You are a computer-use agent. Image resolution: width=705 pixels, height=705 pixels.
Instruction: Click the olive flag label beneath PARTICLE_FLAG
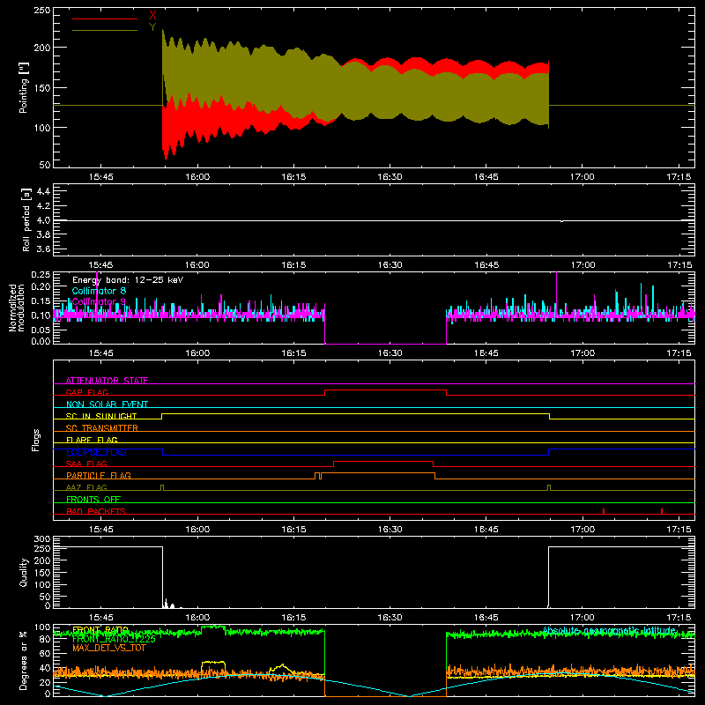pyautogui.click(x=86, y=487)
